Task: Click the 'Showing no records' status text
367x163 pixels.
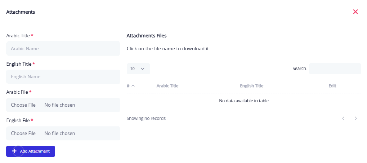Action: pos(146,118)
